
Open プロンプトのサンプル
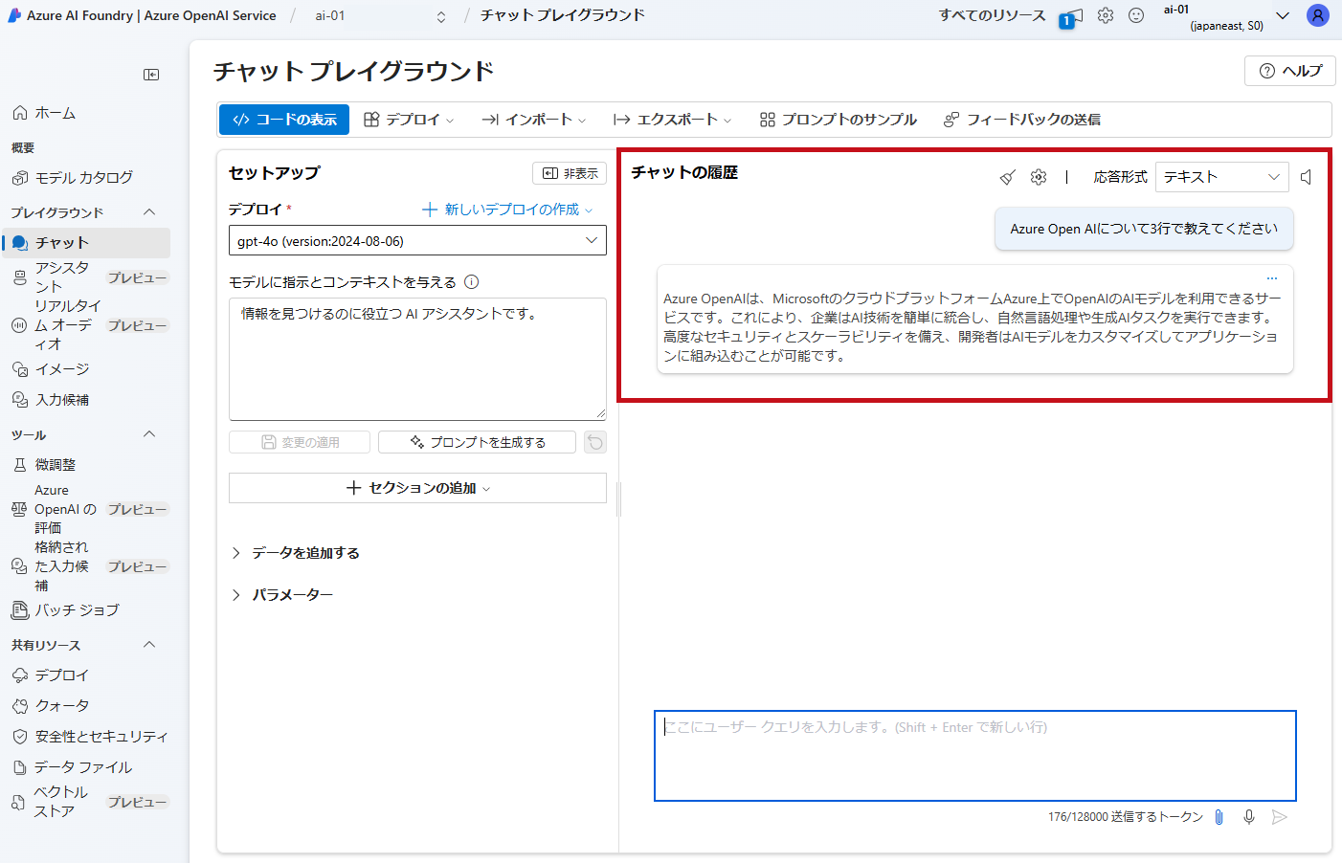pyautogui.click(x=839, y=120)
